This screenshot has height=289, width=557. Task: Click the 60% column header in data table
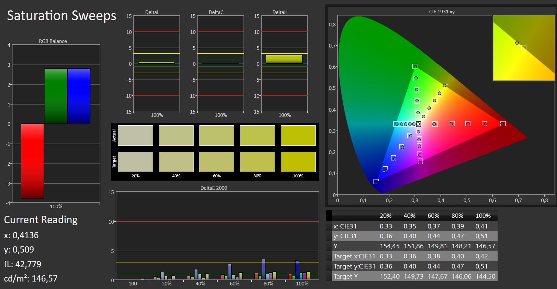click(x=434, y=216)
